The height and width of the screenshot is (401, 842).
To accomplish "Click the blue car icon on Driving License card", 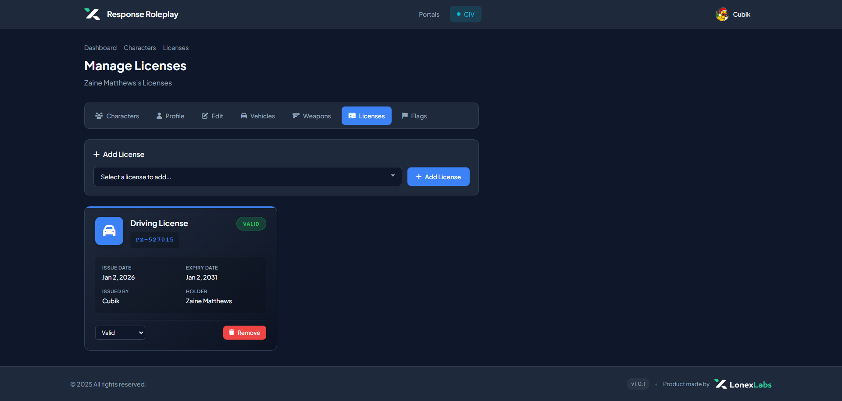I will 109,231.
